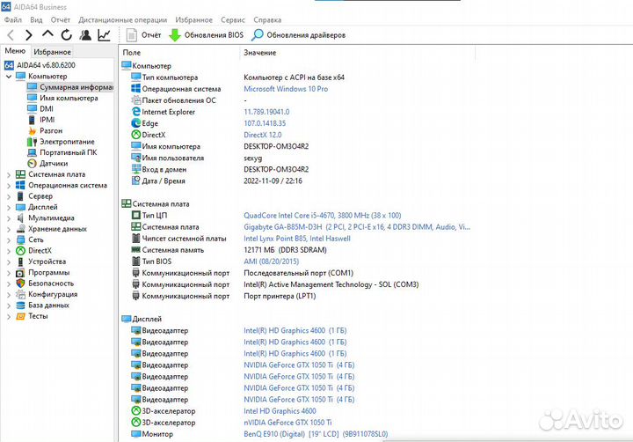Select Разгон in the sidebar tree
This screenshot has width=633, height=442.
point(51,130)
